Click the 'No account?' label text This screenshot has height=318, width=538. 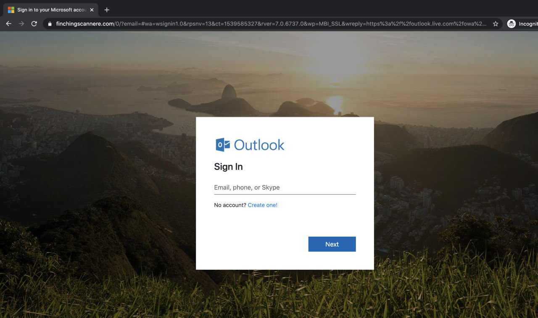[230, 205]
